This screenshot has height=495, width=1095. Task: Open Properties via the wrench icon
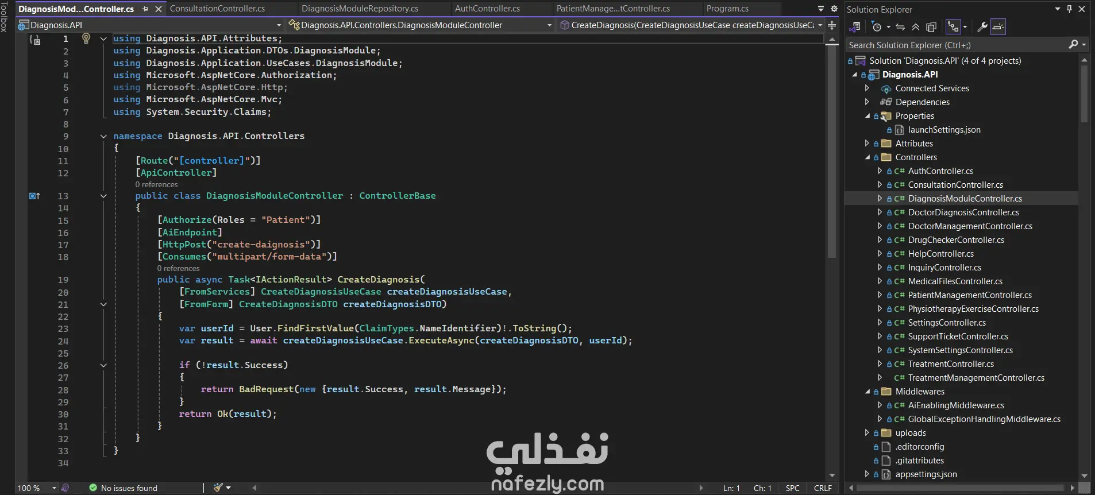pos(982,27)
